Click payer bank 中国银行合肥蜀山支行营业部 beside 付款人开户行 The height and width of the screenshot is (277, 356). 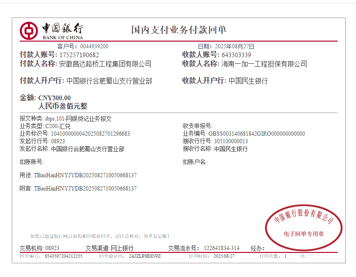109,81
